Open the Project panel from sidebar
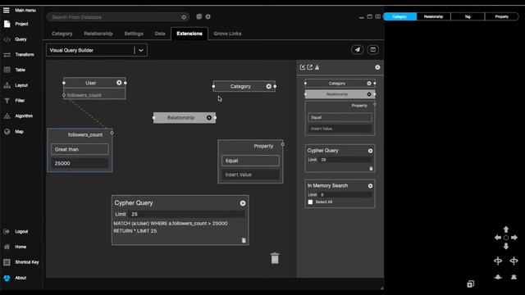This screenshot has height=295, width=525. [16, 24]
